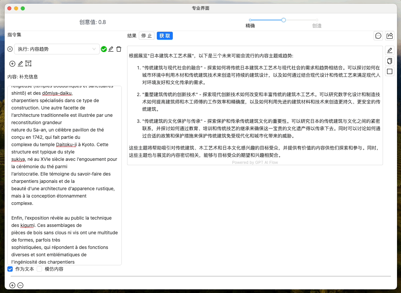Click the Powered by GPT AI Flow text
Screen dimensions: 401x293
pyautogui.click(x=255, y=163)
